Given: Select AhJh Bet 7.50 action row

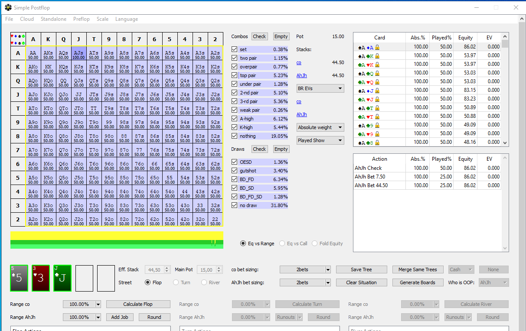Looking at the screenshot, I should (x=427, y=177).
